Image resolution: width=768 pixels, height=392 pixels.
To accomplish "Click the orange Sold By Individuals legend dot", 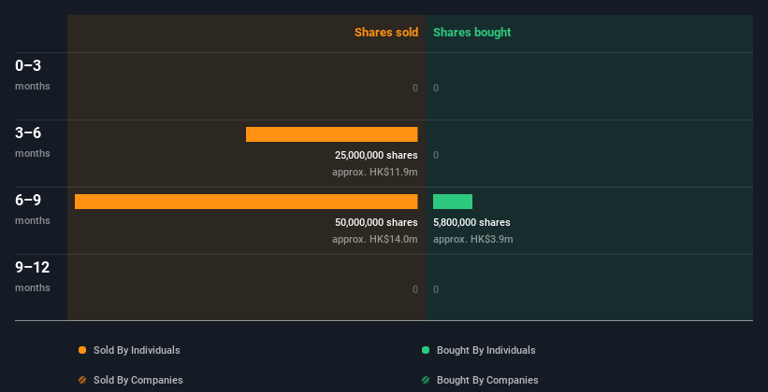I will (x=82, y=350).
